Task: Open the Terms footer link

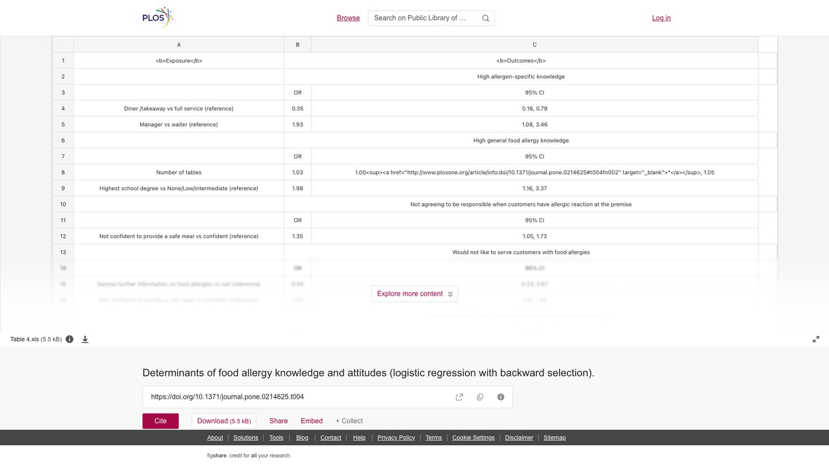Action: (x=434, y=438)
